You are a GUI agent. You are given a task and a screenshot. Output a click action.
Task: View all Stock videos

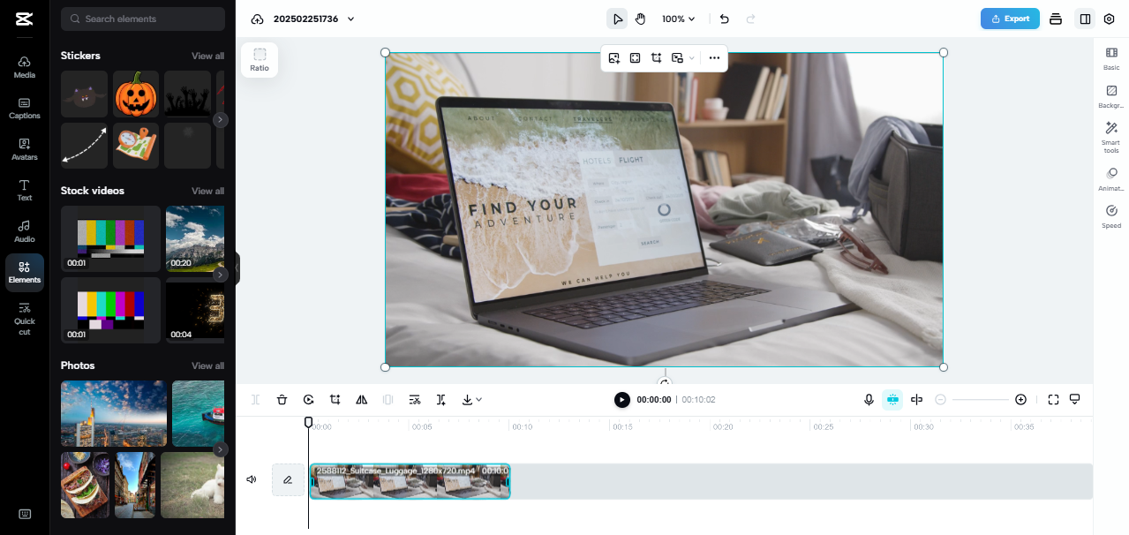tap(207, 191)
